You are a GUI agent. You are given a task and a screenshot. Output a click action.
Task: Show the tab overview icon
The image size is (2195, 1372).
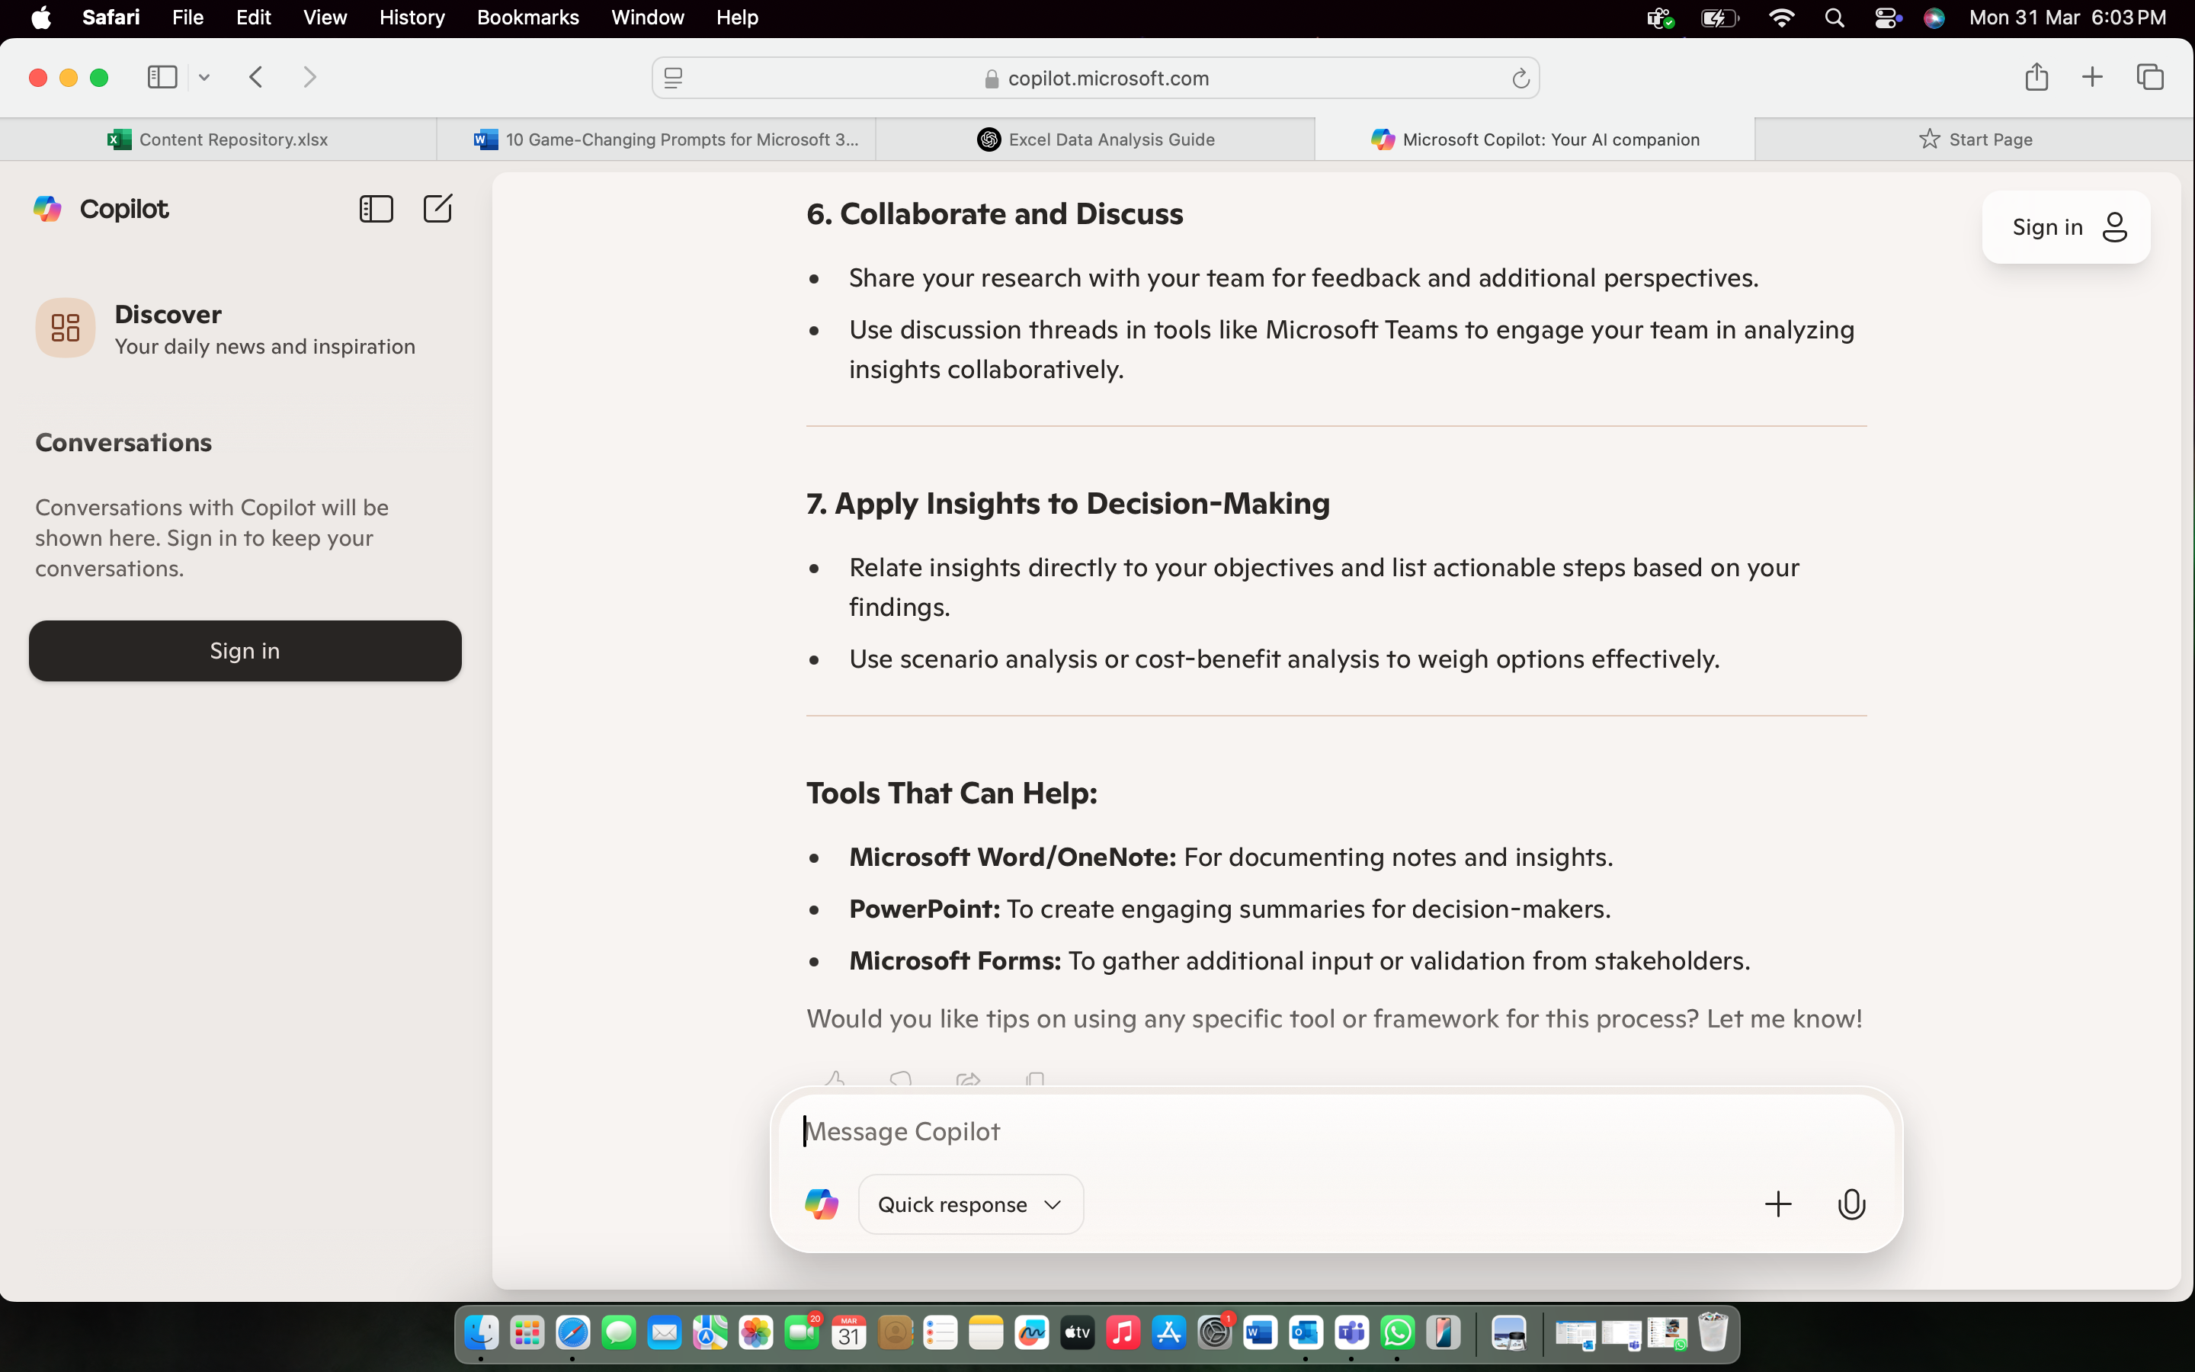coord(2149,77)
